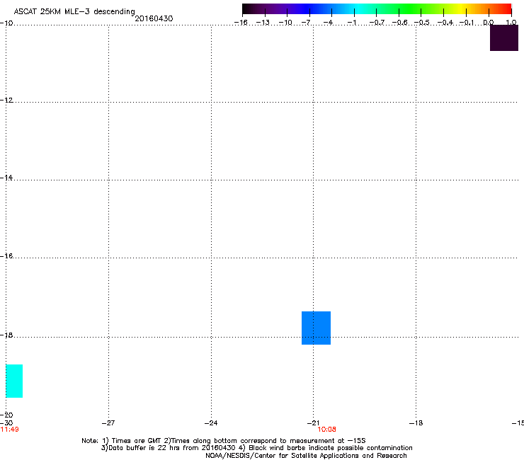Click latitude label -20
This screenshot has width=524, height=460.
[6, 415]
